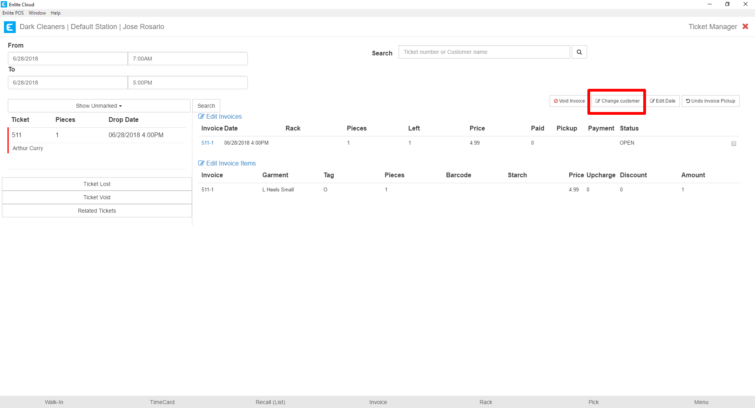The image size is (755, 408).
Task: Click the Related Tickets button
Action: (97, 211)
